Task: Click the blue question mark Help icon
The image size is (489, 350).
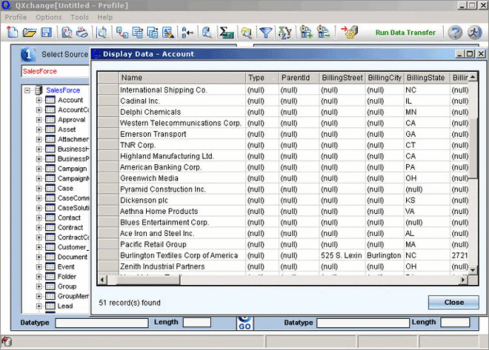Action: (455, 33)
